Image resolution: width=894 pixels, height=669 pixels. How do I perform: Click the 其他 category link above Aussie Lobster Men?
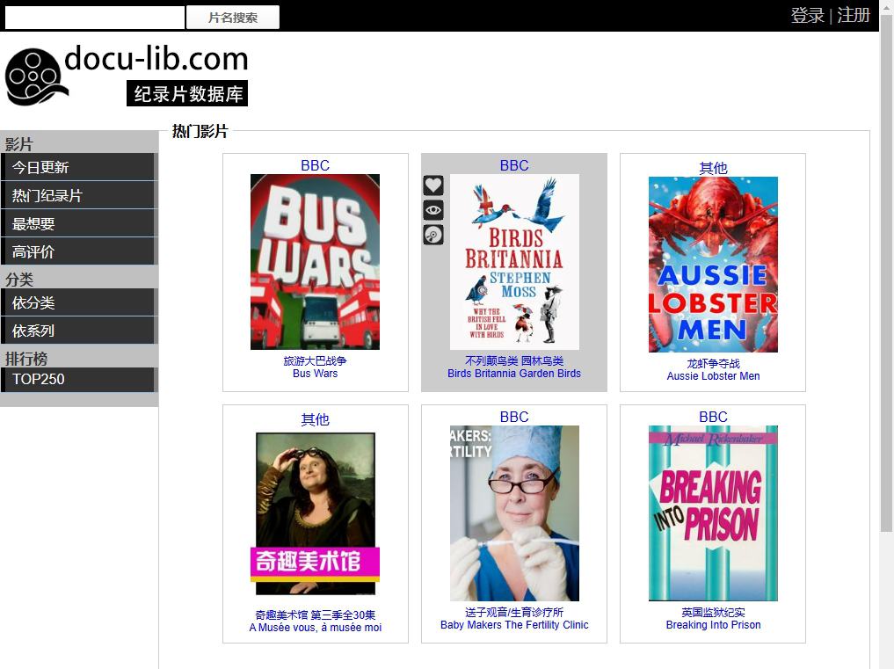713,168
